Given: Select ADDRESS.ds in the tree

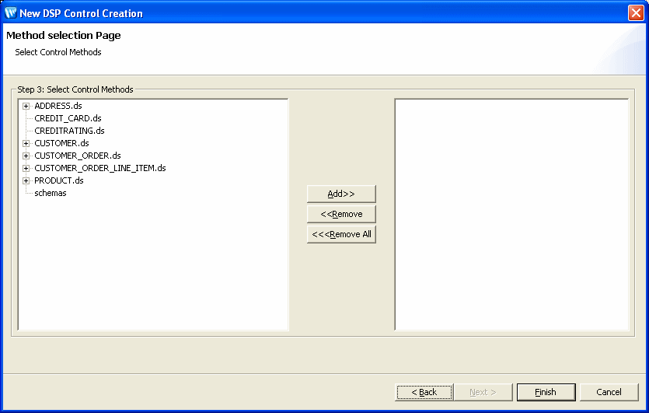Looking at the screenshot, I should click(x=58, y=106).
